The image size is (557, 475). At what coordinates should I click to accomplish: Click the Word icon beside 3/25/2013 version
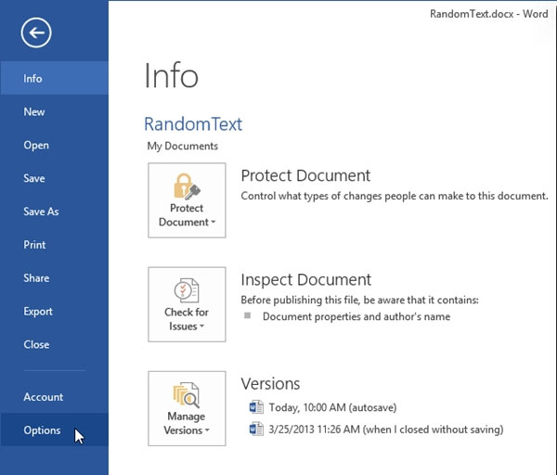coord(256,429)
